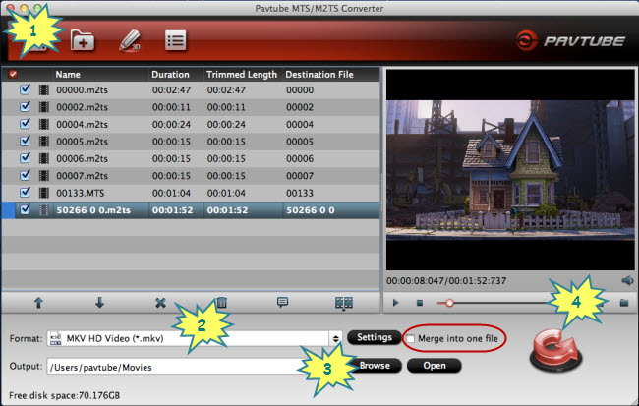This screenshot has width=639, height=406.
Task: Click film icon beside 00005.m2ts
Action: coord(44,141)
